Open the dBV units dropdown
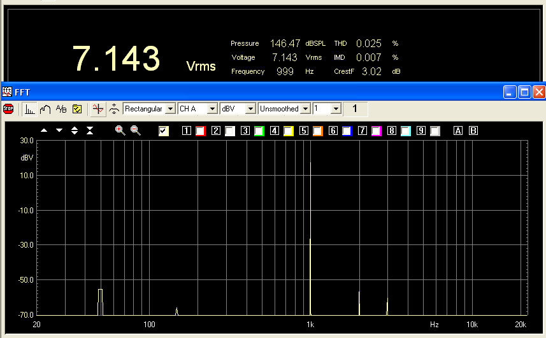This screenshot has height=338, width=546. [x=250, y=109]
